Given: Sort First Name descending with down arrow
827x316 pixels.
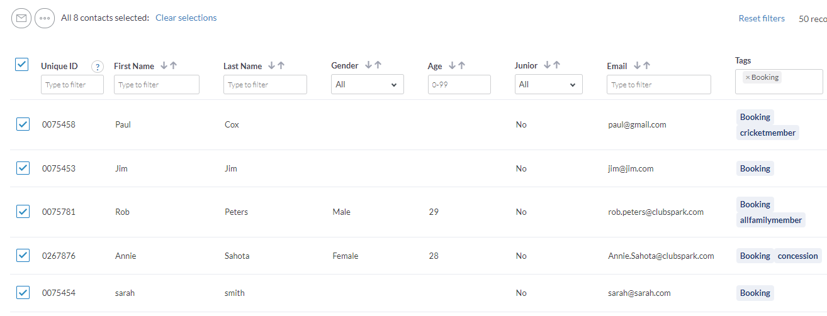Looking at the screenshot, I should tap(164, 65).
